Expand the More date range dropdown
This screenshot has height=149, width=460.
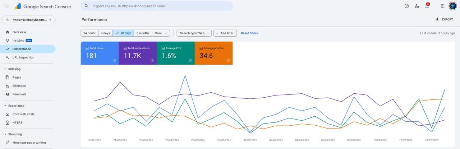point(161,33)
